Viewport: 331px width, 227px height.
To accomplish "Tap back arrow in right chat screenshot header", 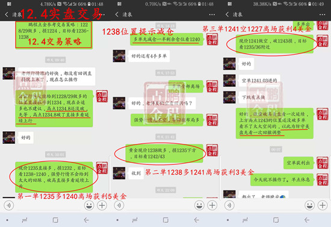I will tap(227, 14).
